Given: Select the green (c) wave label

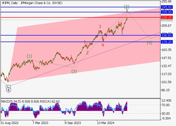Looking at the screenshot, I should coord(8,86).
